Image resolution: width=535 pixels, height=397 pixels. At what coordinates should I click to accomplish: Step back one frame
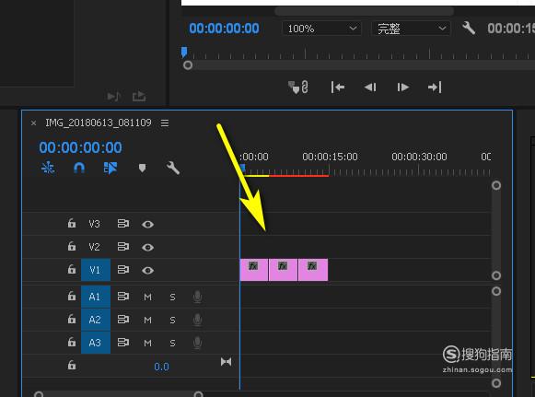(370, 88)
